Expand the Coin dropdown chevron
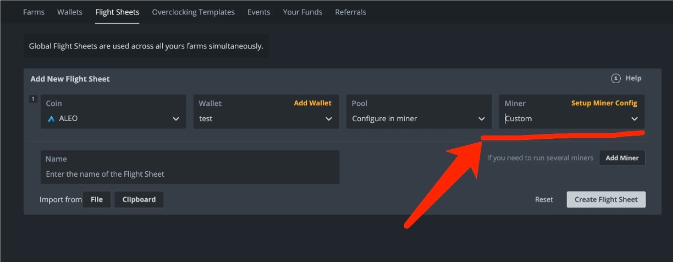Screen dimensions: 673x262 point(176,119)
